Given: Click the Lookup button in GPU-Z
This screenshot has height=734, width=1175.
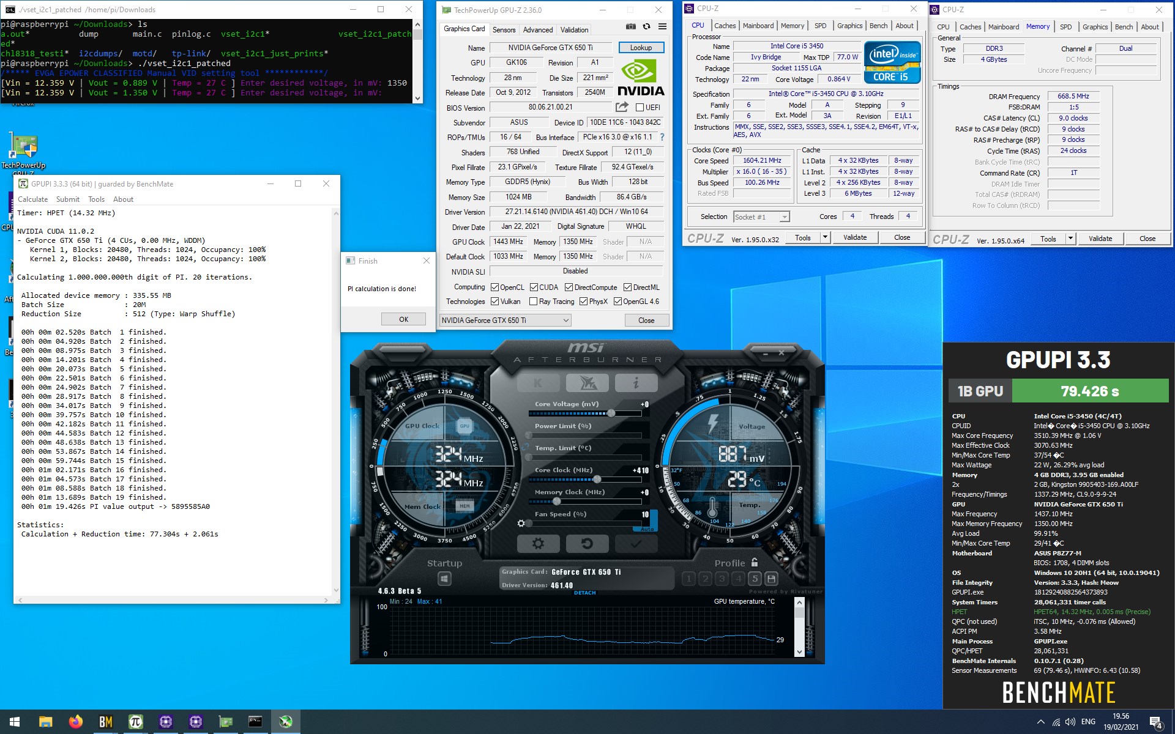Looking at the screenshot, I should [641, 48].
